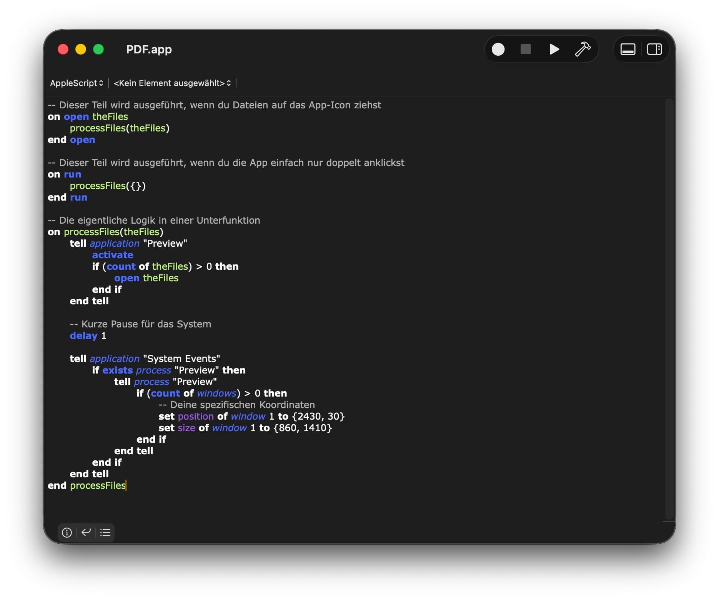719x601 pixels.
Task: Click the Record script button
Action: 498,49
